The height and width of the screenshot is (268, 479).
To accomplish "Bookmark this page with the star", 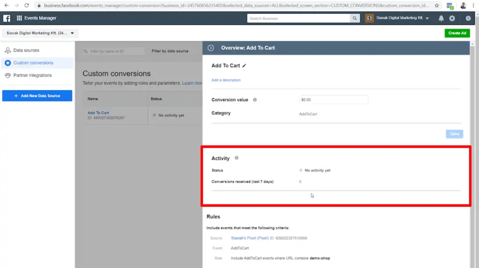I will pyautogui.click(x=437, y=6).
